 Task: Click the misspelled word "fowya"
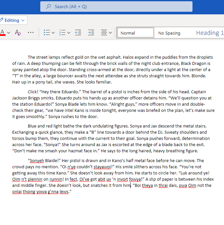pyautogui.click(x=135, y=179)
